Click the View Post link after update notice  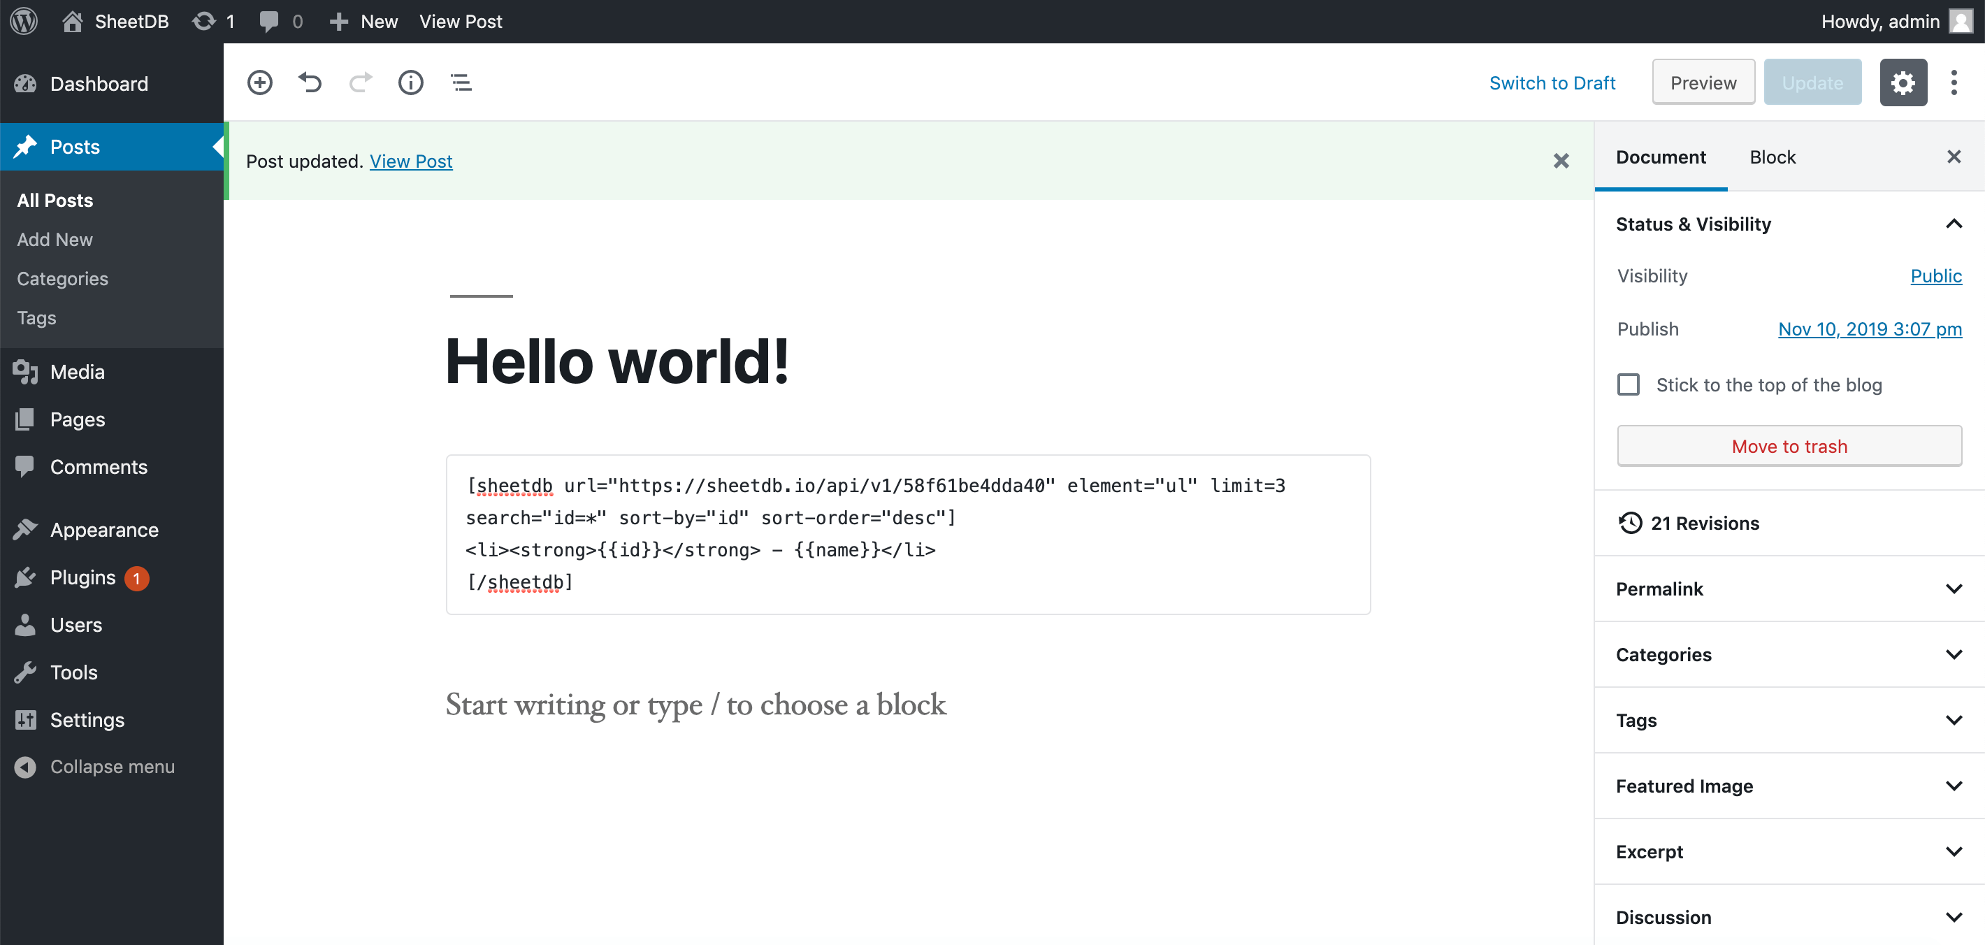410,159
